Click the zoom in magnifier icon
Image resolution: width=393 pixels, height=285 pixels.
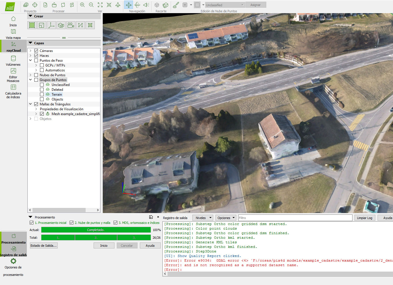click(x=82, y=5)
